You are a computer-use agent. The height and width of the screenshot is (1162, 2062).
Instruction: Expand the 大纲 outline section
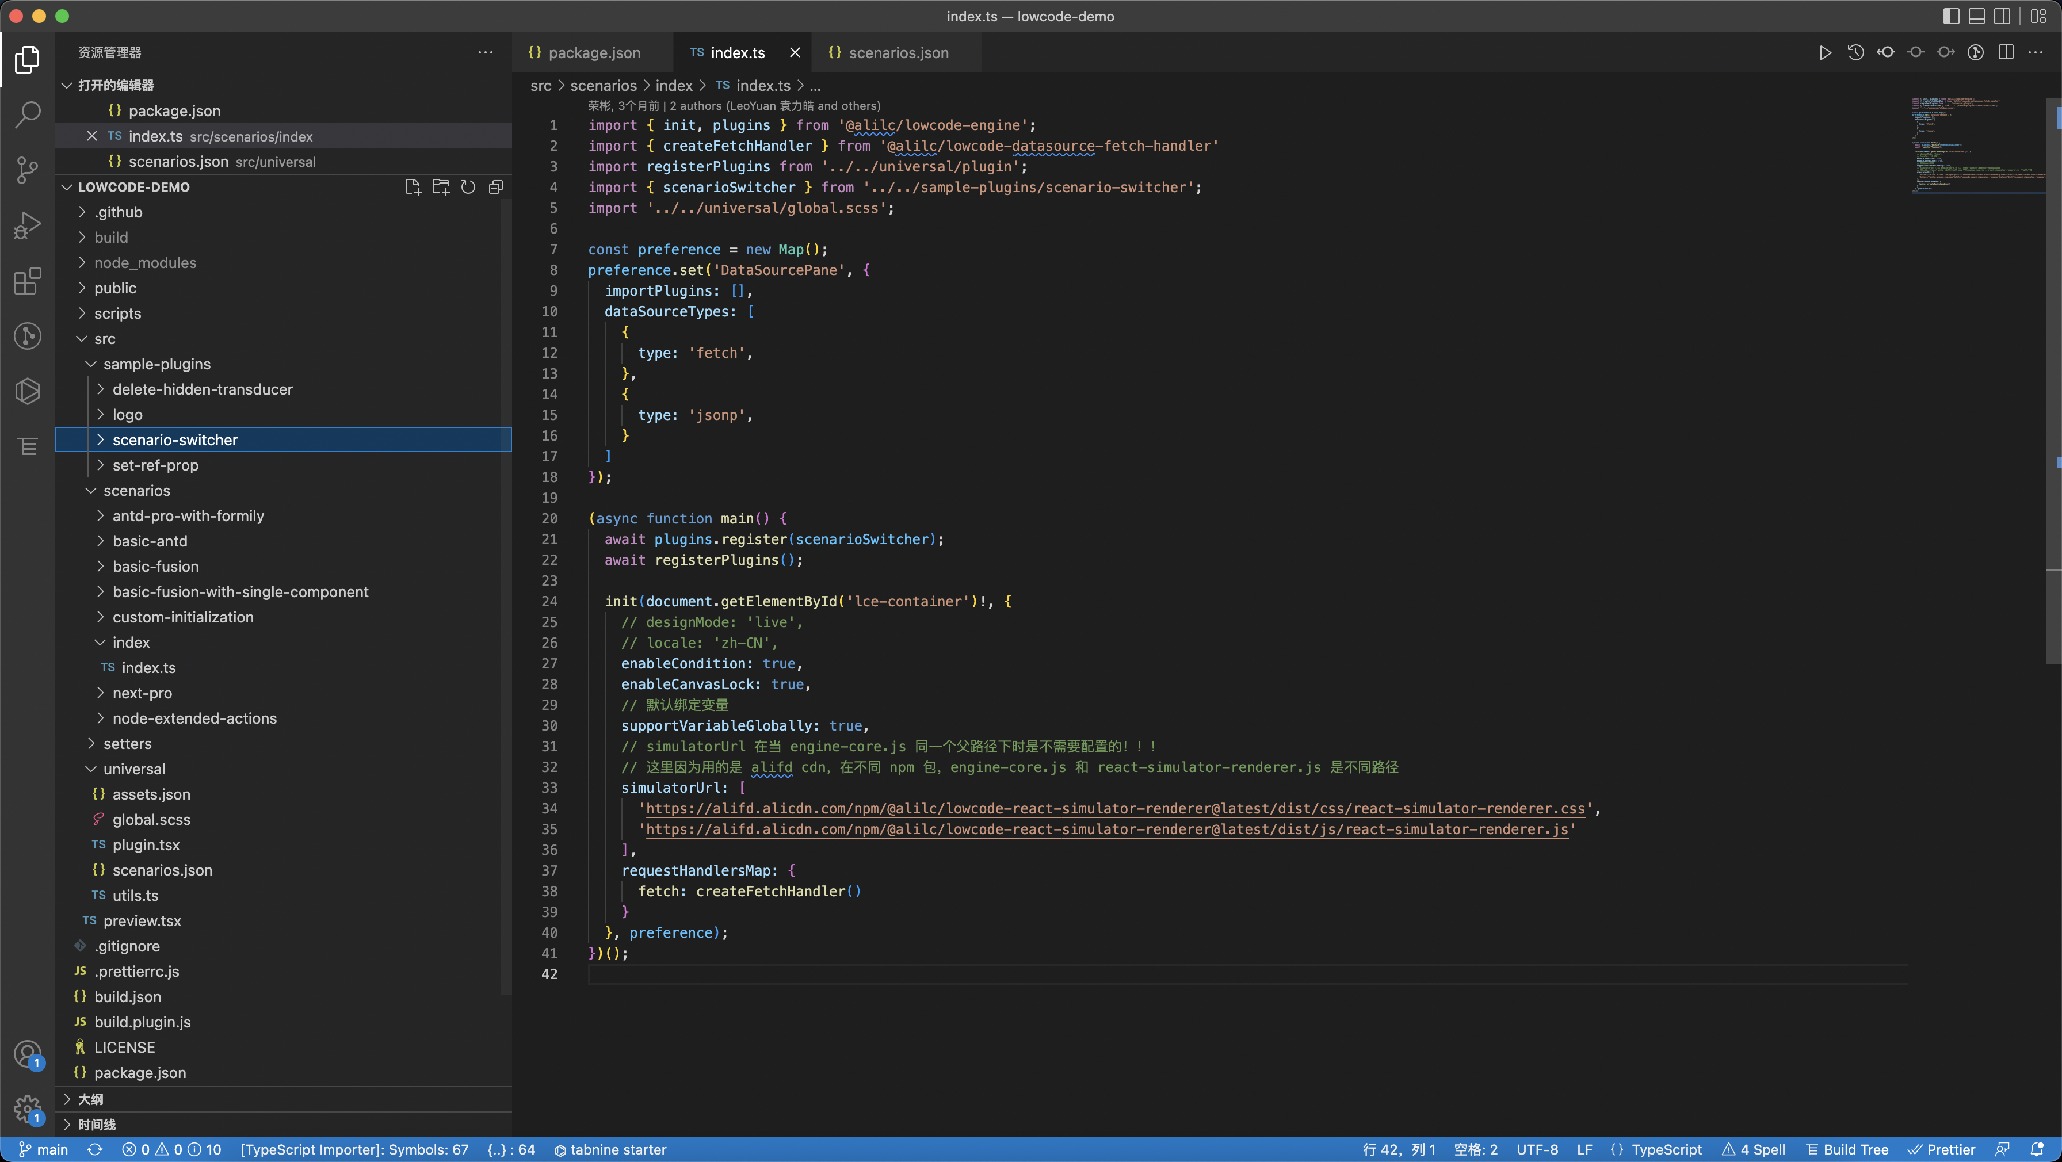click(90, 1099)
